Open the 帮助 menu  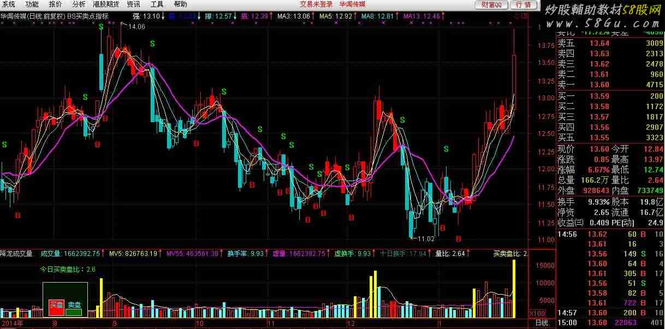[x=180, y=4]
